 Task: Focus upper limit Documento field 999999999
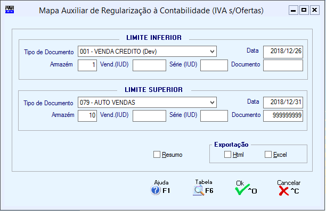(283, 115)
